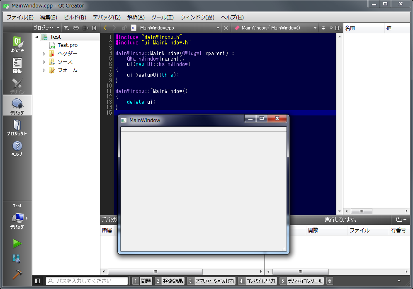This screenshot has width=413, height=289.
Task: Close the MainWindow.cpp document
Action: click(226, 28)
